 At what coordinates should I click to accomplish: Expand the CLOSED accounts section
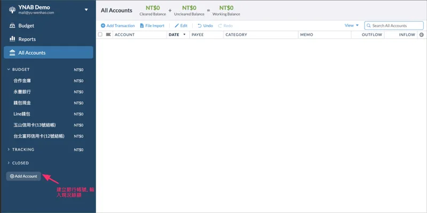(x=9, y=163)
